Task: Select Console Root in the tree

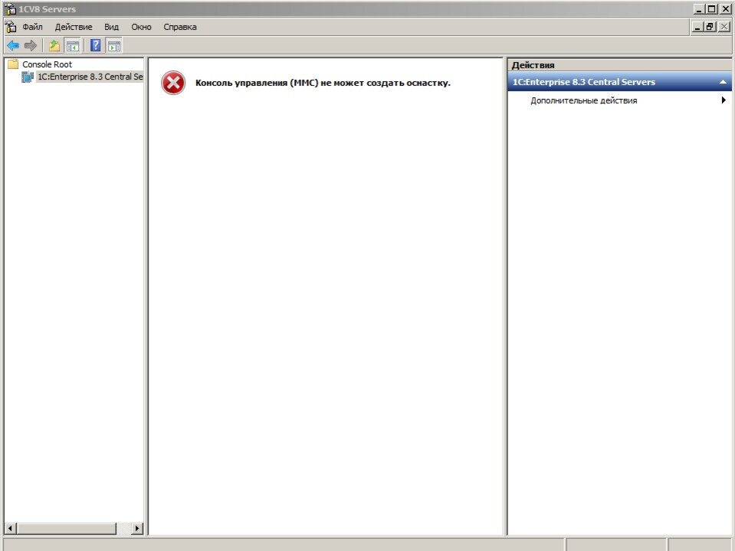Action: click(47, 64)
